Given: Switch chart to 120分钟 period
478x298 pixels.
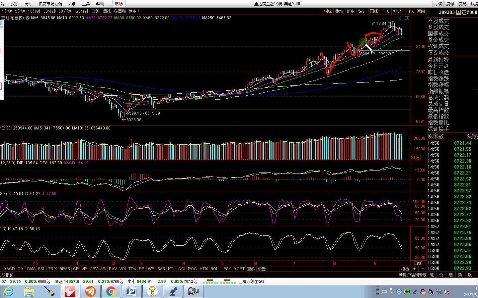Looking at the screenshot, I should tap(81, 11).
